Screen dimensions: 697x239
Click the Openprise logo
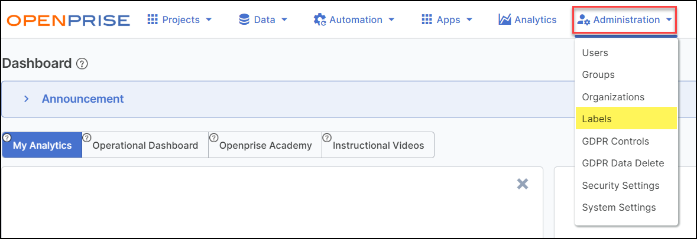tap(69, 20)
